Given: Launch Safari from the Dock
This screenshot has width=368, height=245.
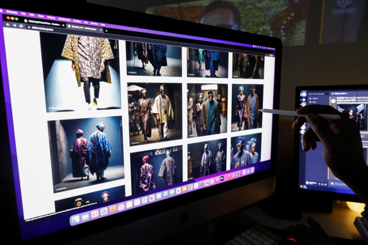Looking at the screenshot, I should click(104, 212).
